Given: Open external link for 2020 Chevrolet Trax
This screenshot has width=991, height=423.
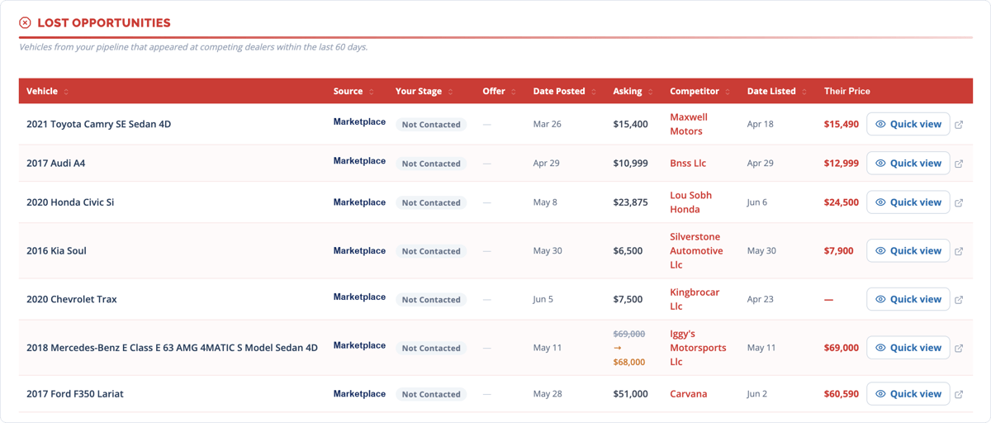Looking at the screenshot, I should click(959, 300).
